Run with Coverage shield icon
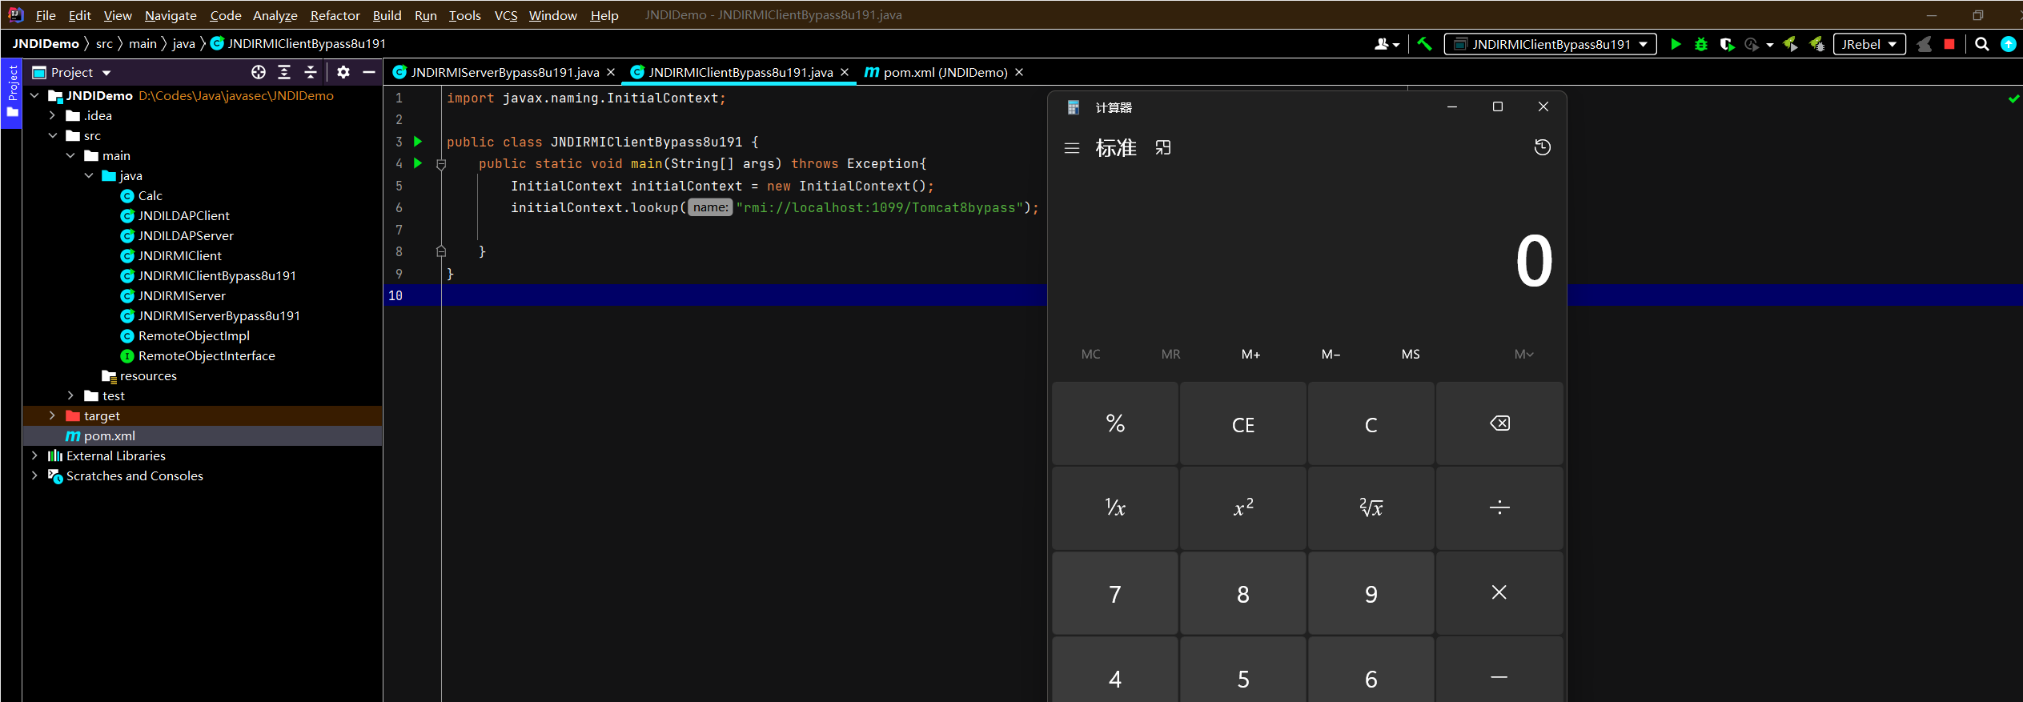 click(x=1727, y=44)
